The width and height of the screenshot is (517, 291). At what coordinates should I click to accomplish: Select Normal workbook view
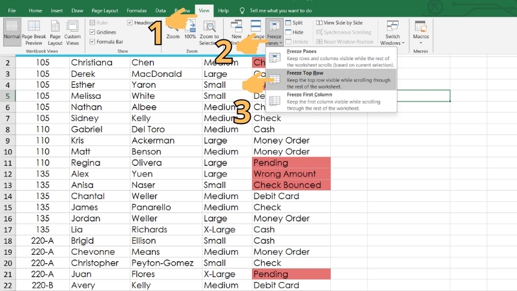(12, 32)
